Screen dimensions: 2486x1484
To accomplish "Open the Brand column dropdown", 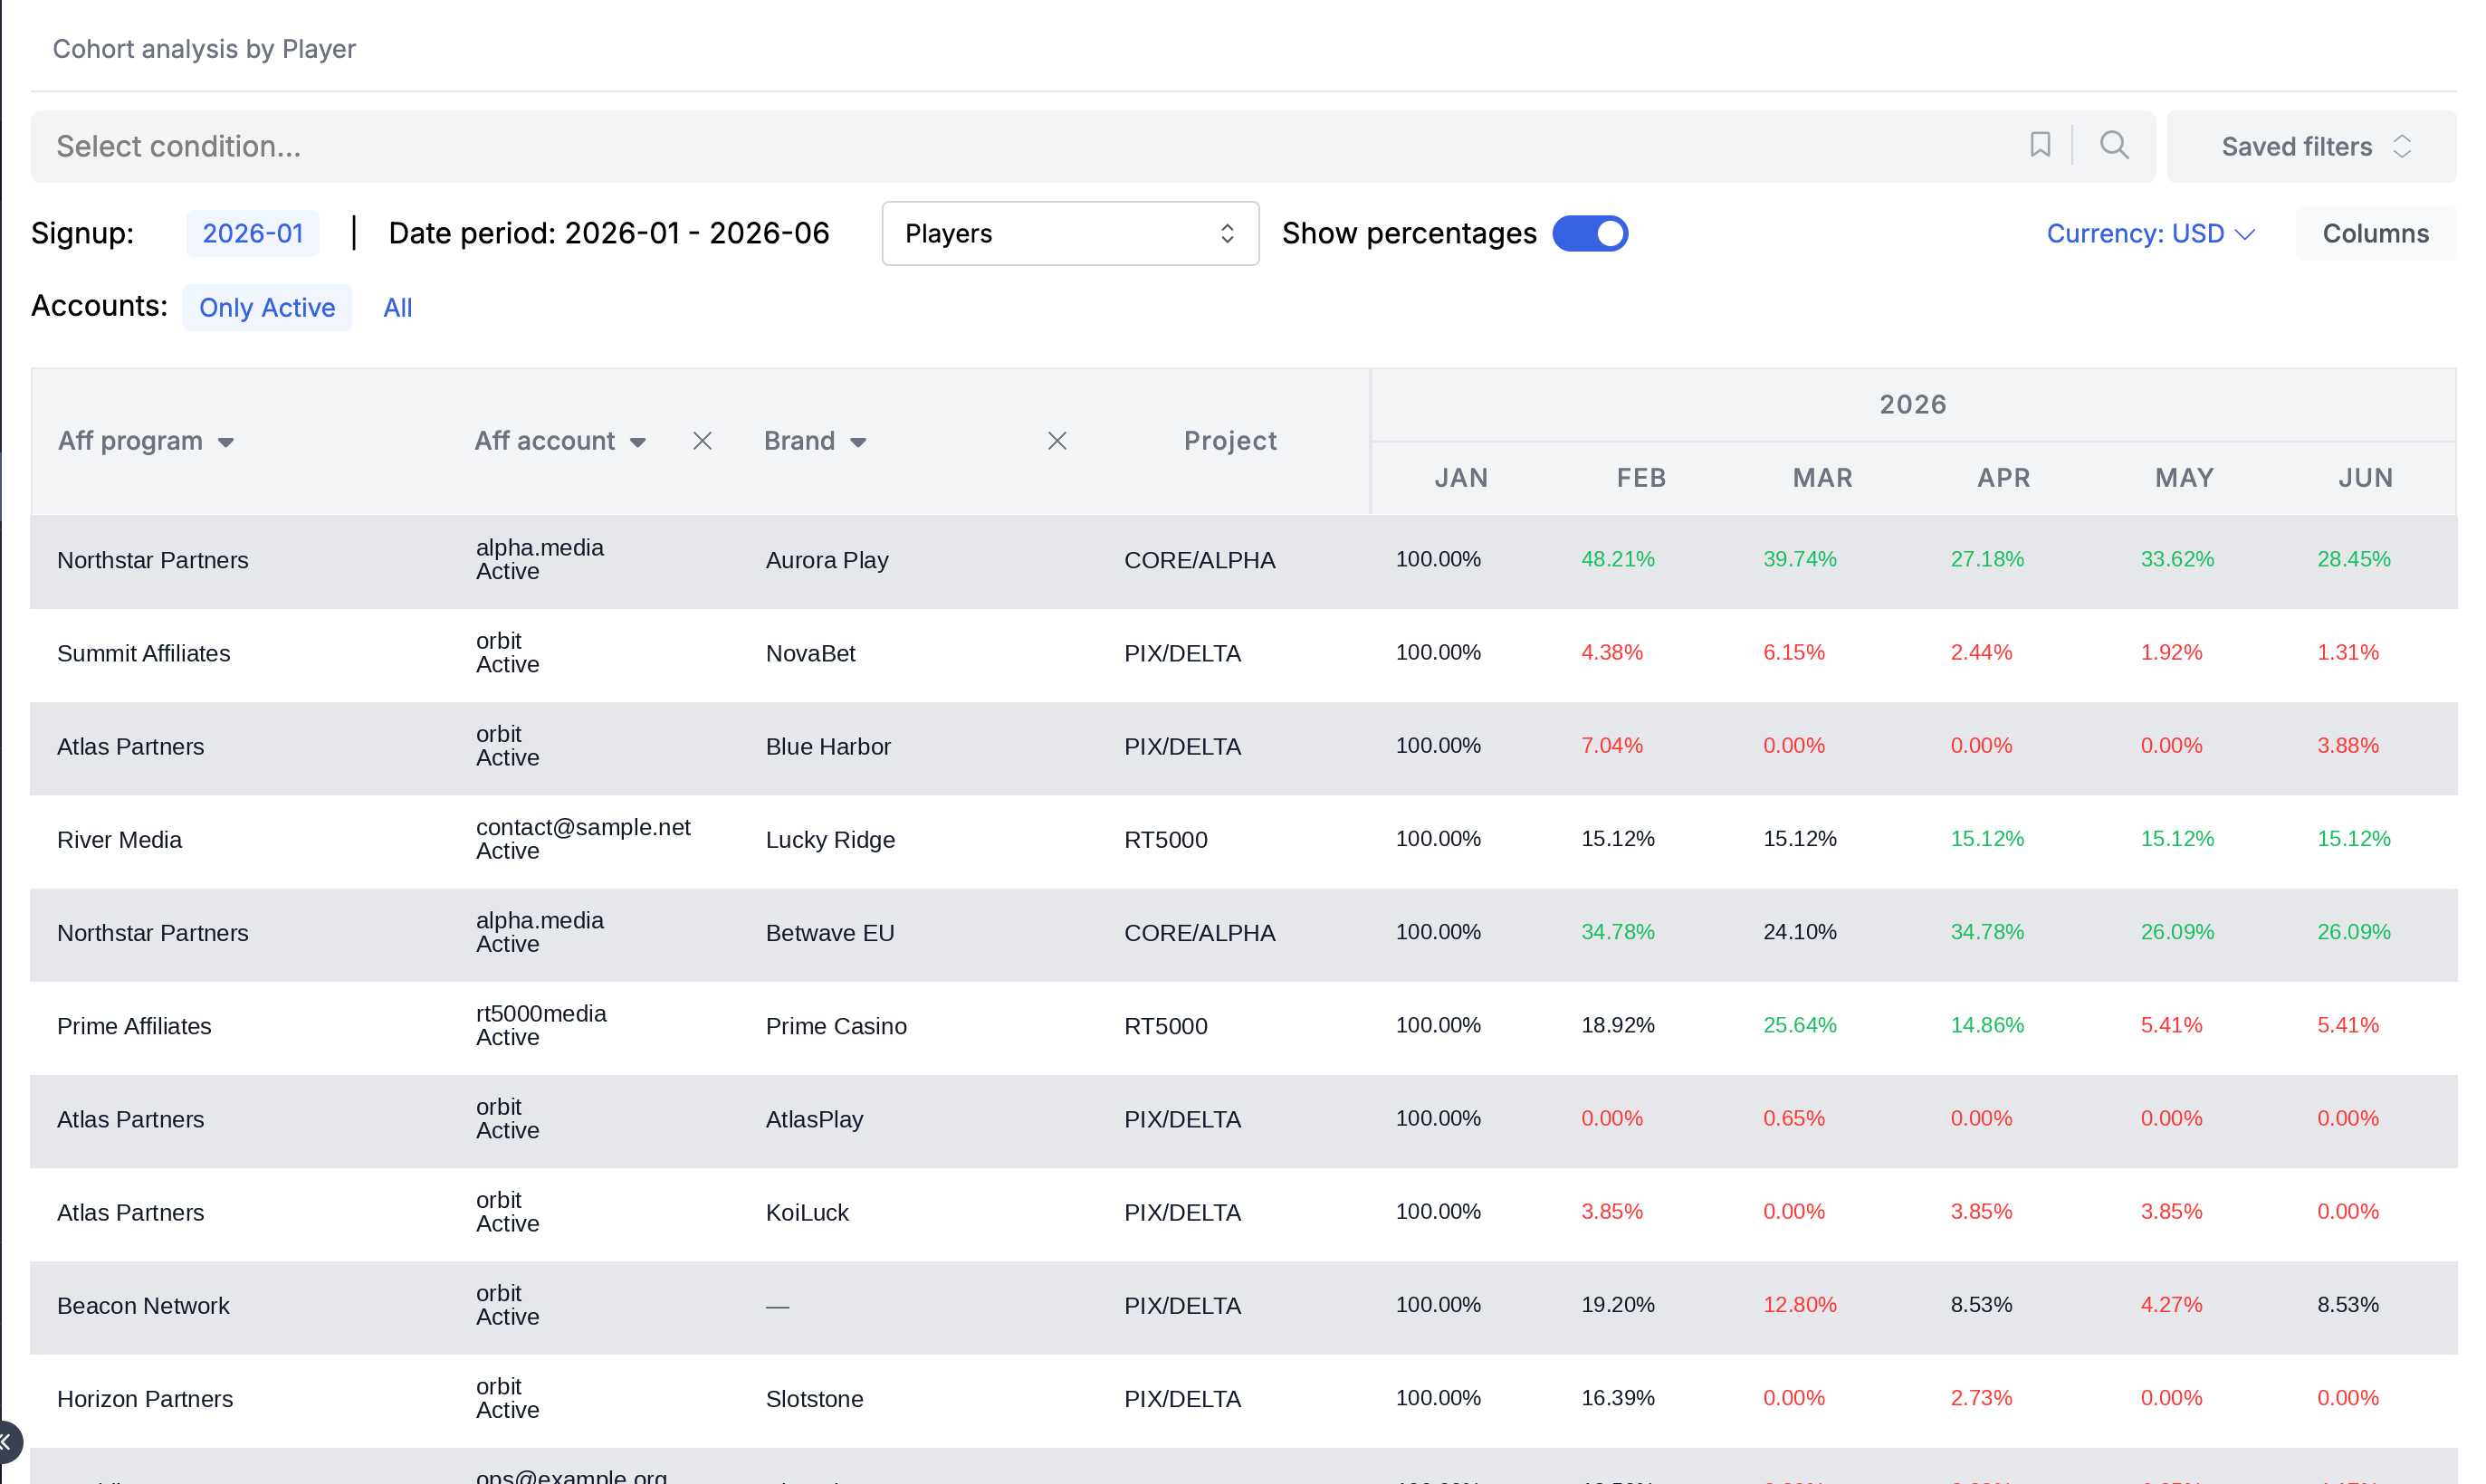I will 857,442.
